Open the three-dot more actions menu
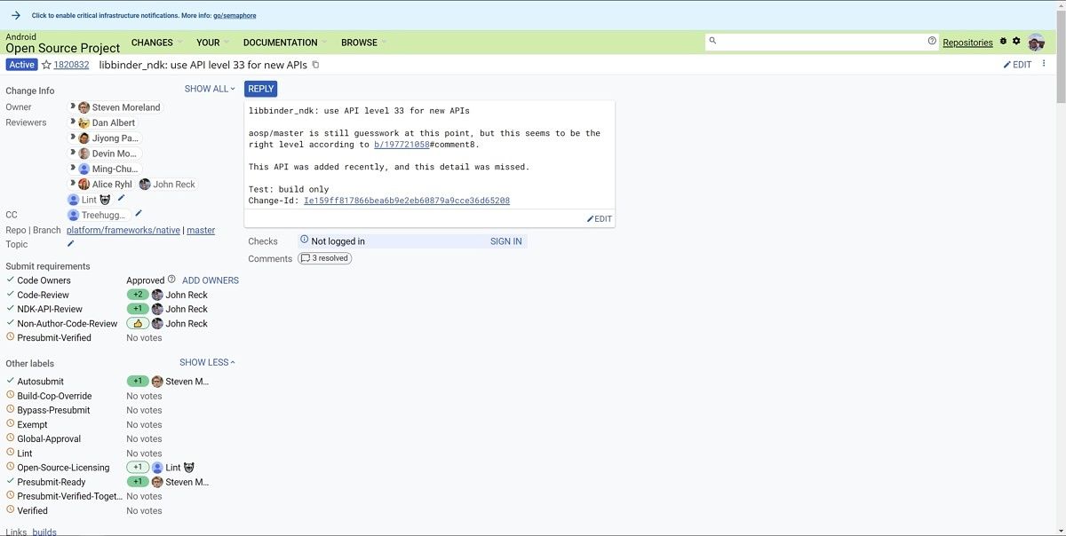The height and width of the screenshot is (536, 1066). [x=1043, y=65]
